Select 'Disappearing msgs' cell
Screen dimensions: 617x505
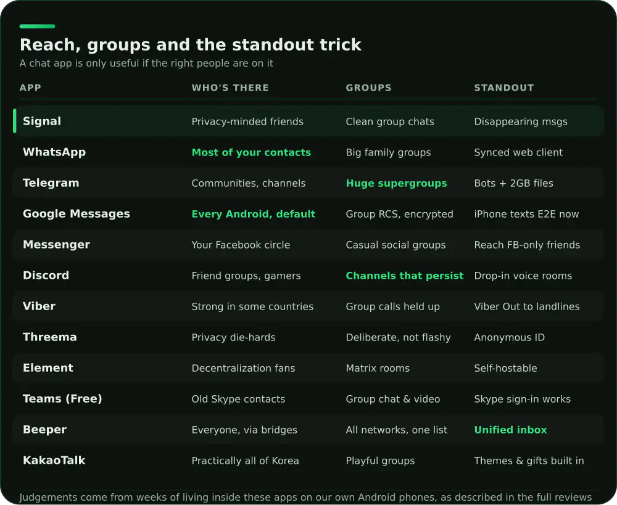tap(521, 121)
